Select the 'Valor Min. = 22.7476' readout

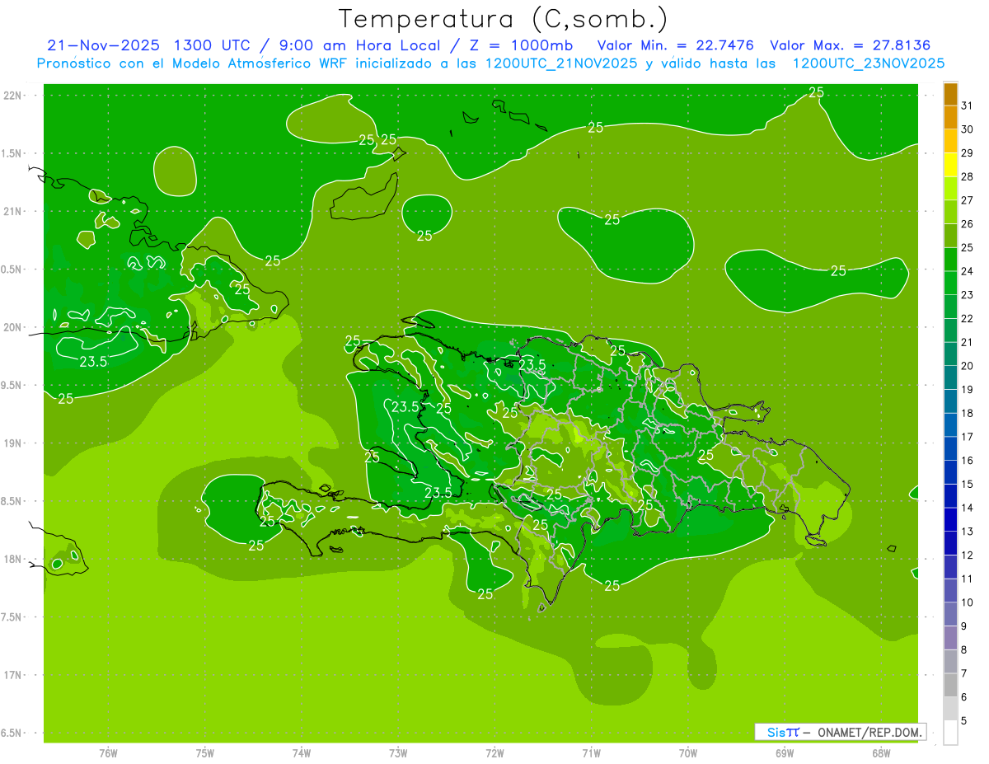pyautogui.click(x=676, y=45)
